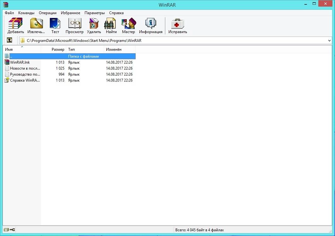Click the Извлечь toolbar icon

[x=36, y=23]
